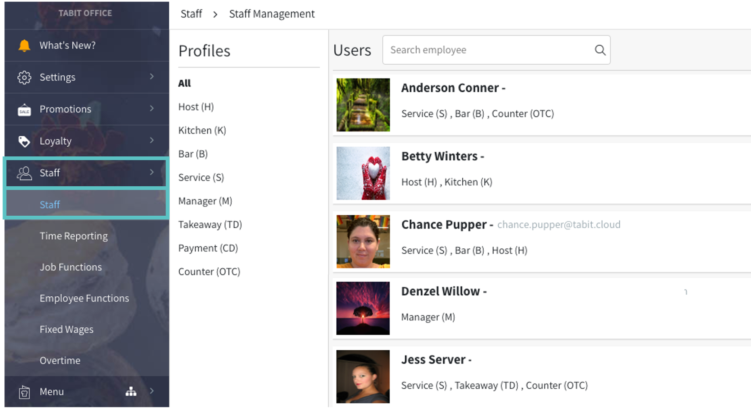Select the Manager (M) profile filter

pyautogui.click(x=205, y=201)
